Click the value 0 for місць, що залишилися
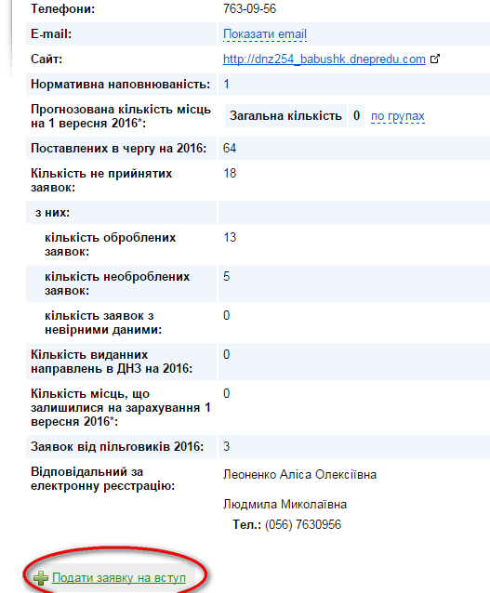 (226, 393)
